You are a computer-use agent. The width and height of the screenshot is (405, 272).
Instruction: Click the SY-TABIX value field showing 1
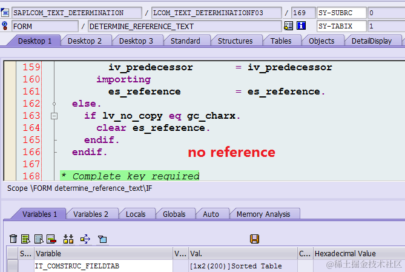[x=386, y=26]
